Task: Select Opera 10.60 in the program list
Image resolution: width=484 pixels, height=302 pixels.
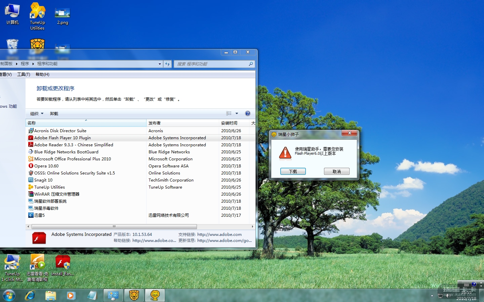Action: click(46, 166)
